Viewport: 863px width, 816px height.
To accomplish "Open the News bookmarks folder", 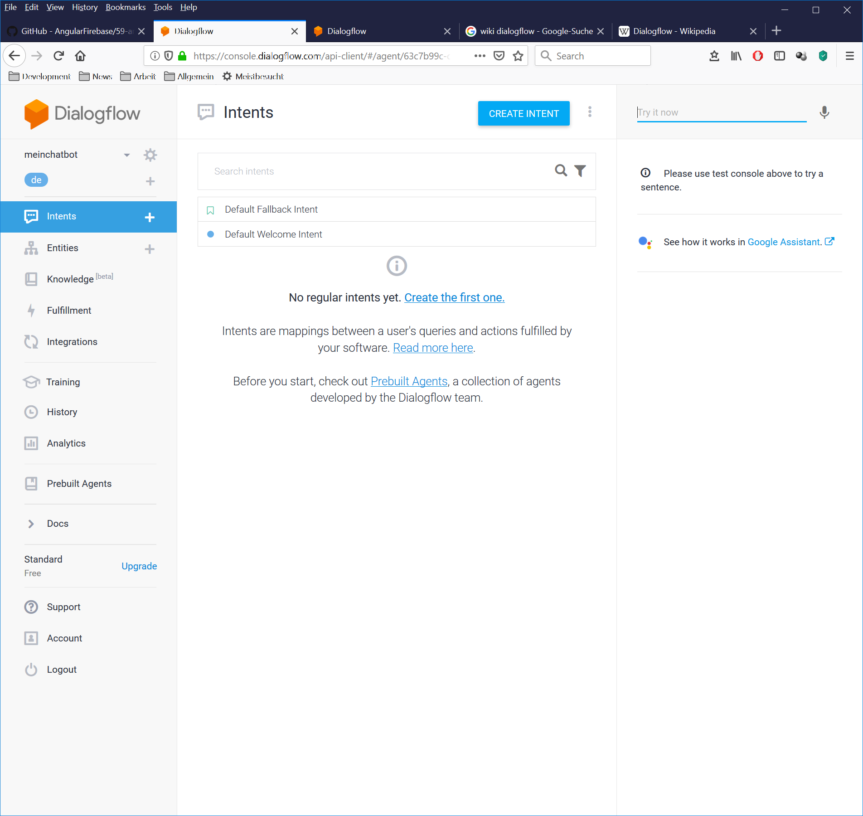I will (96, 77).
